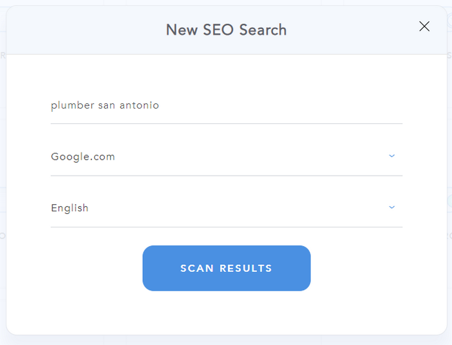Focus the 'plumber san antonio' keyword field
452x345 pixels.
tap(226, 105)
